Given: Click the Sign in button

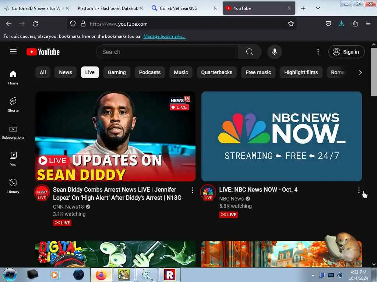Looking at the screenshot, I should point(346,52).
